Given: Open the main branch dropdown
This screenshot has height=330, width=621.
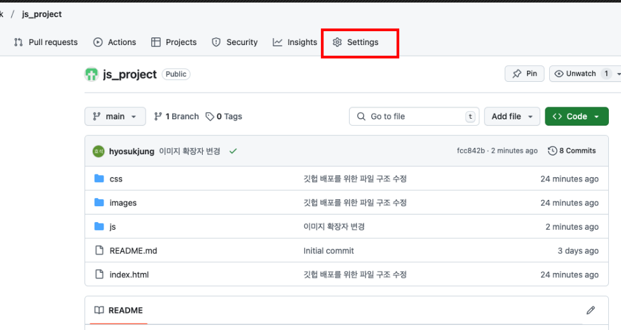Looking at the screenshot, I should [115, 116].
